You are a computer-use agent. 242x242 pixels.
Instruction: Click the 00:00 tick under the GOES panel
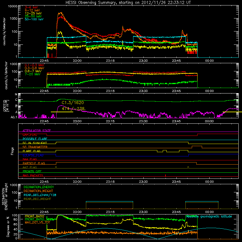[209, 121]
